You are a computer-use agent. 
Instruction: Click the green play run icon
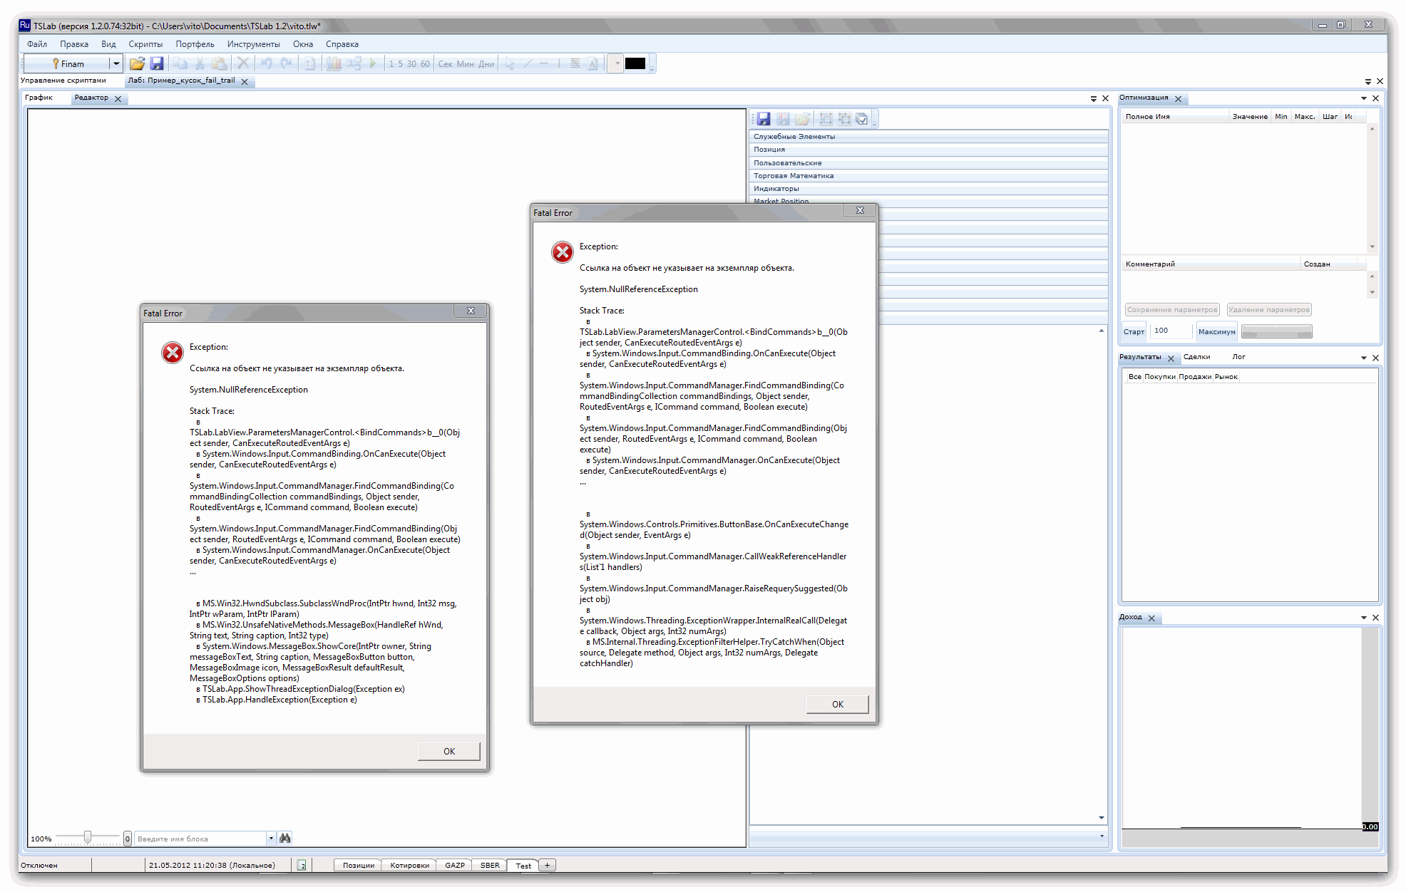pyautogui.click(x=372, y=63)
